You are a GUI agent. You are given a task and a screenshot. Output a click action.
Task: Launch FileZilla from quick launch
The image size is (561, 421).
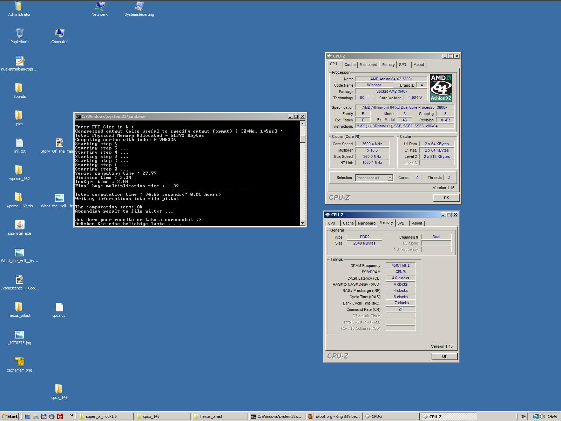click(x=60, y=416)
